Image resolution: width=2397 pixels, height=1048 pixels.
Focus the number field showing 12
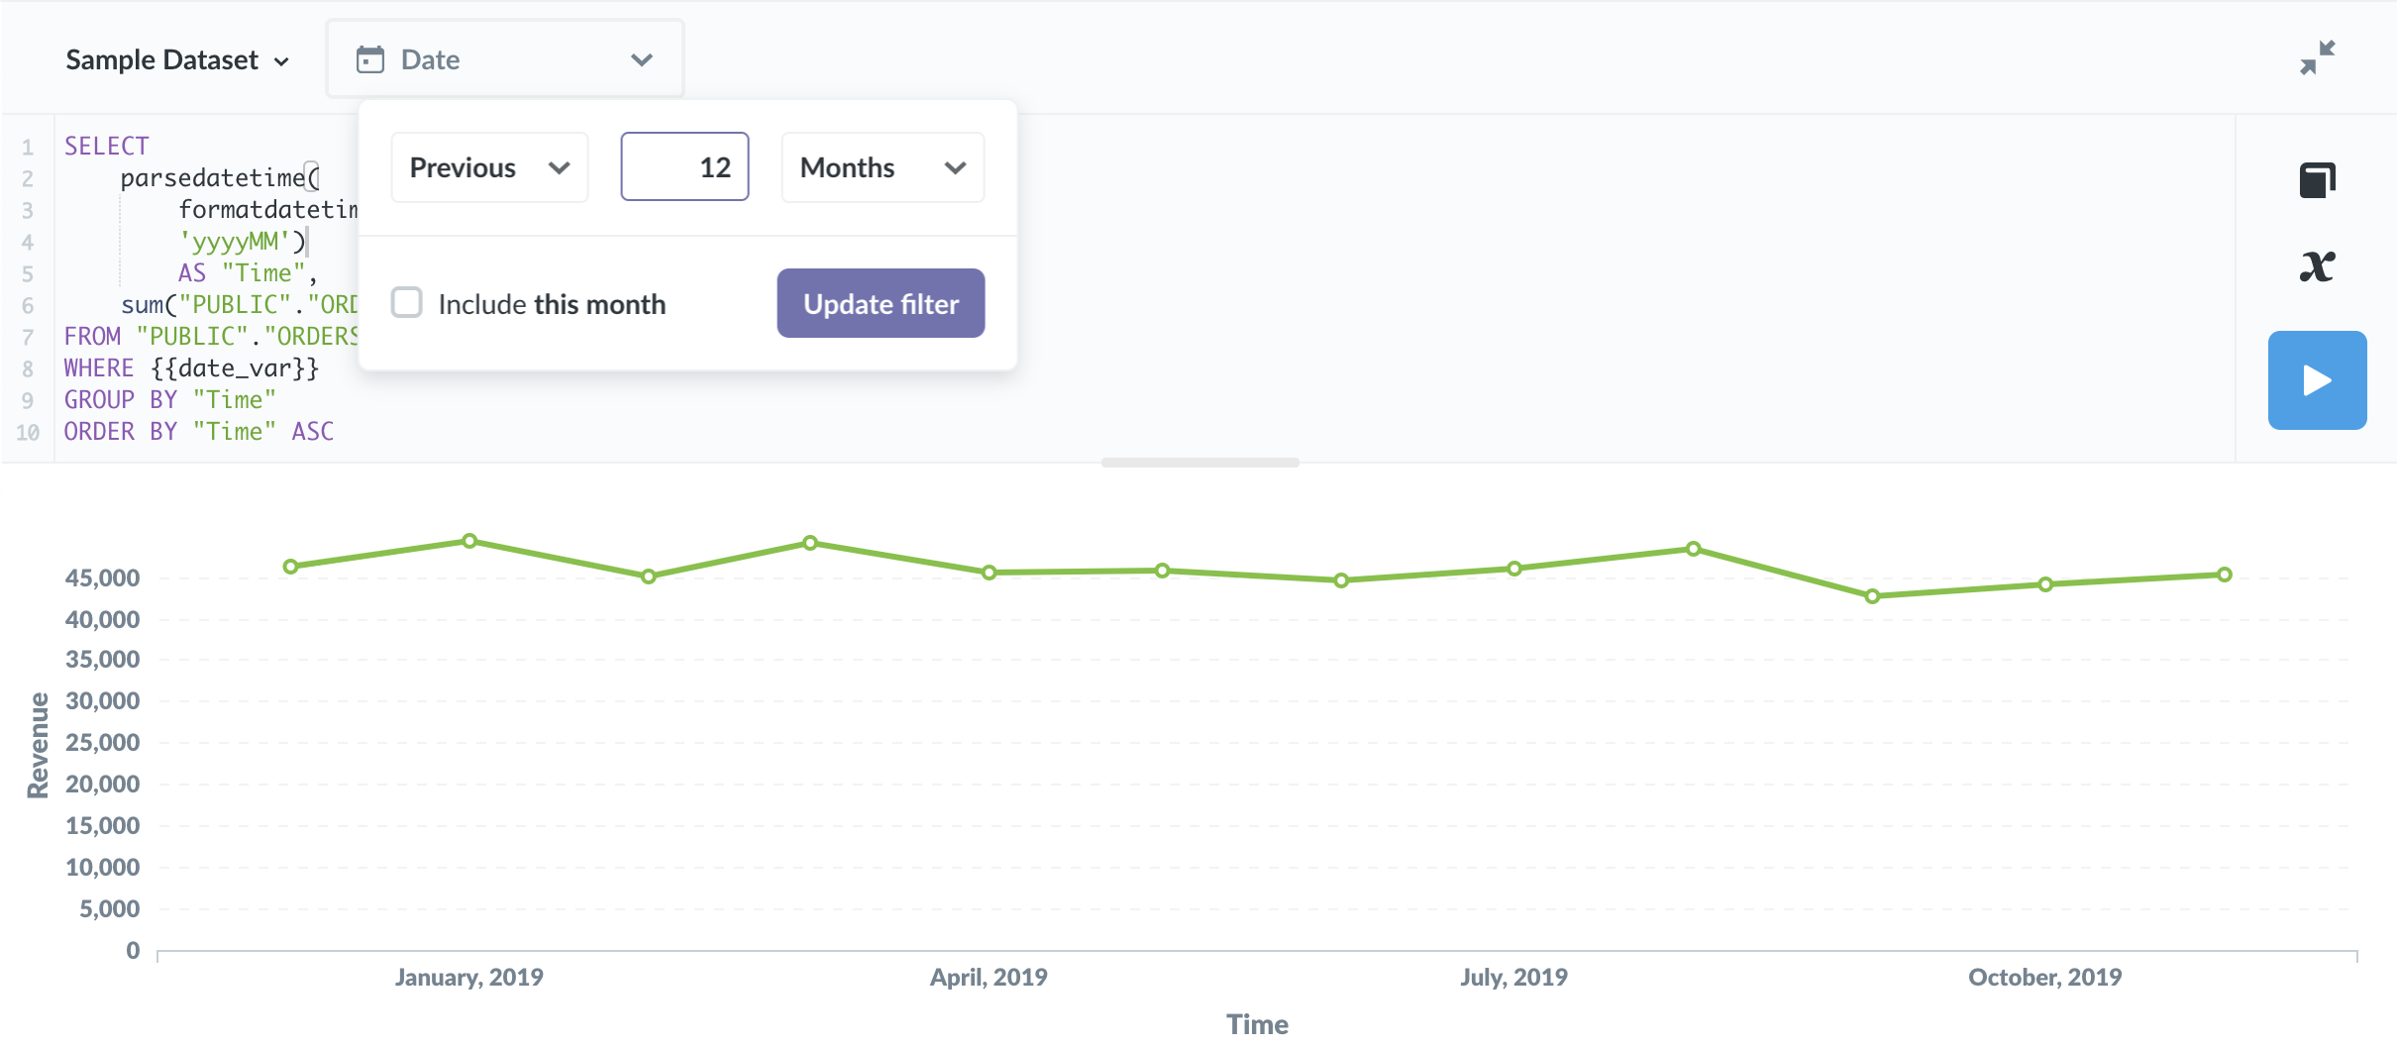tap(684, 167)
